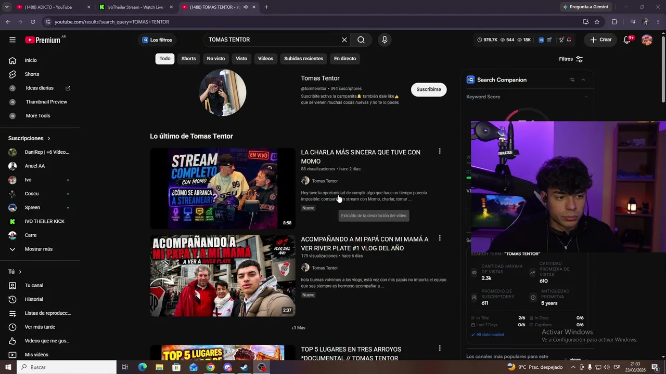The height and width of the screenshot is (374, 666).
Task: Open the YouTube hamburger guide menu
Action: (12, 40)
